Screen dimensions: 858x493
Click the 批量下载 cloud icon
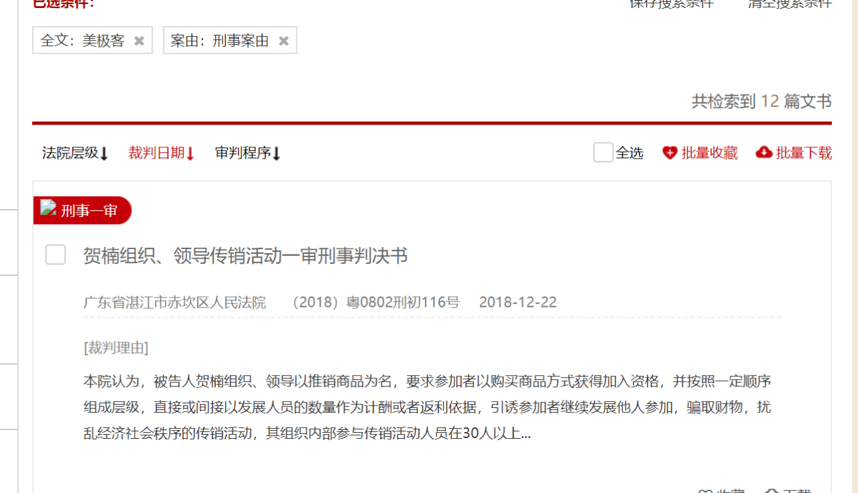pos(763,153)
